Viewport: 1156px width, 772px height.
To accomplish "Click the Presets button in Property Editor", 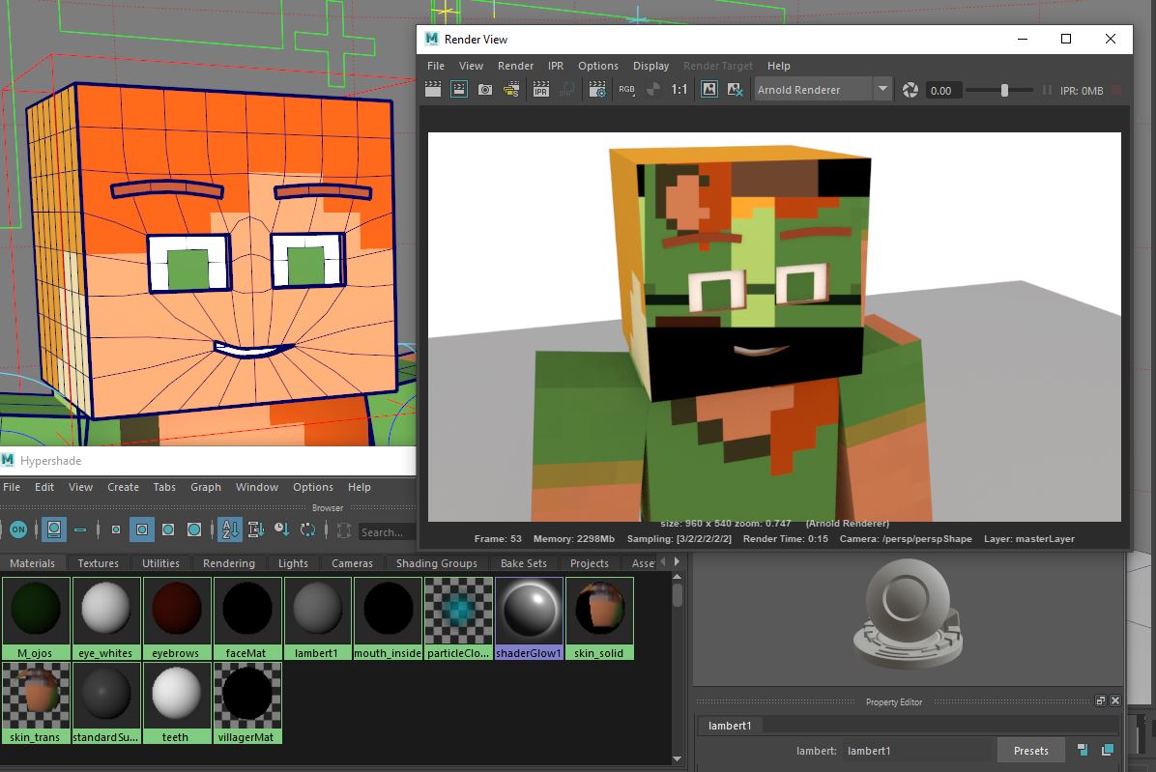I will [x=1030, y=751].
